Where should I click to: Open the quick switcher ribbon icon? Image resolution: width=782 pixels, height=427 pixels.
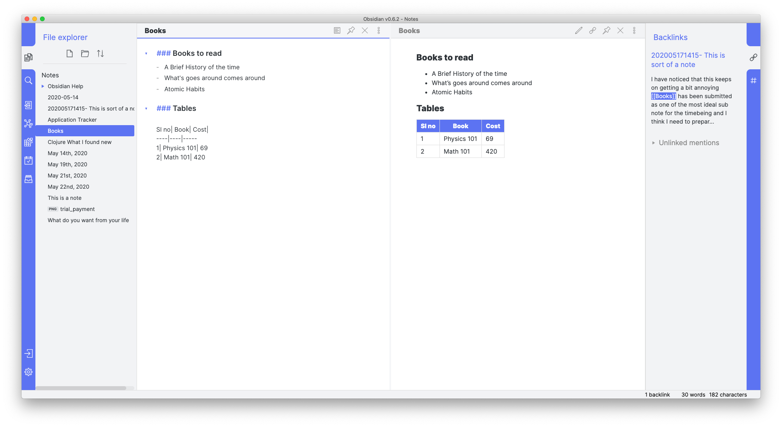pos(28,105)
